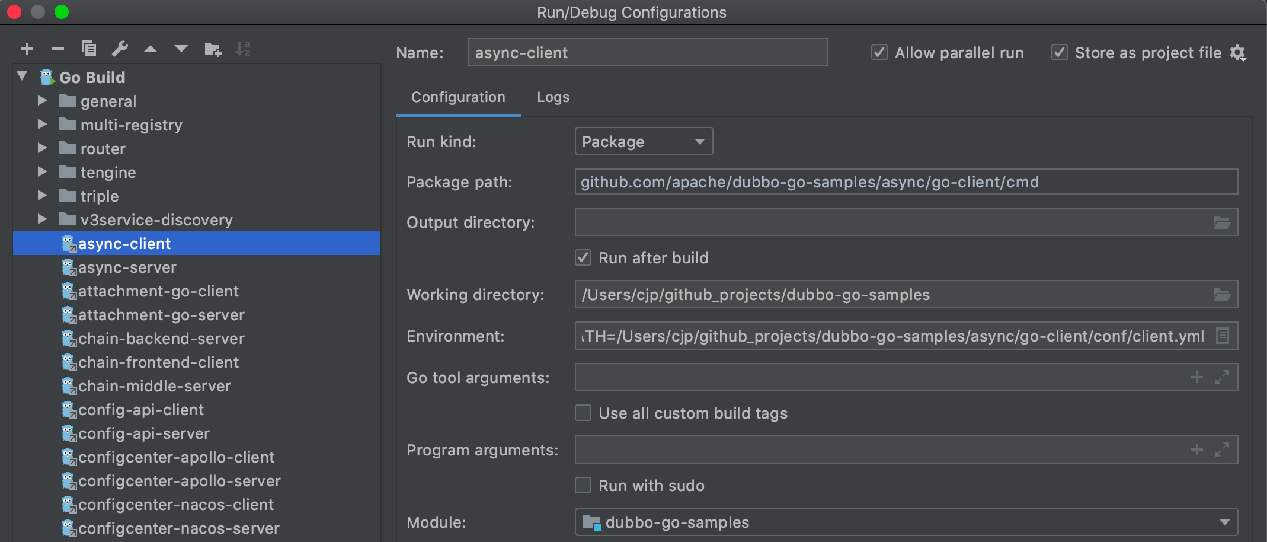The width and height of the screenshot is (1267, 542).
Task: Click the Move Down arrow icon
Action: [x=181, y=49]
